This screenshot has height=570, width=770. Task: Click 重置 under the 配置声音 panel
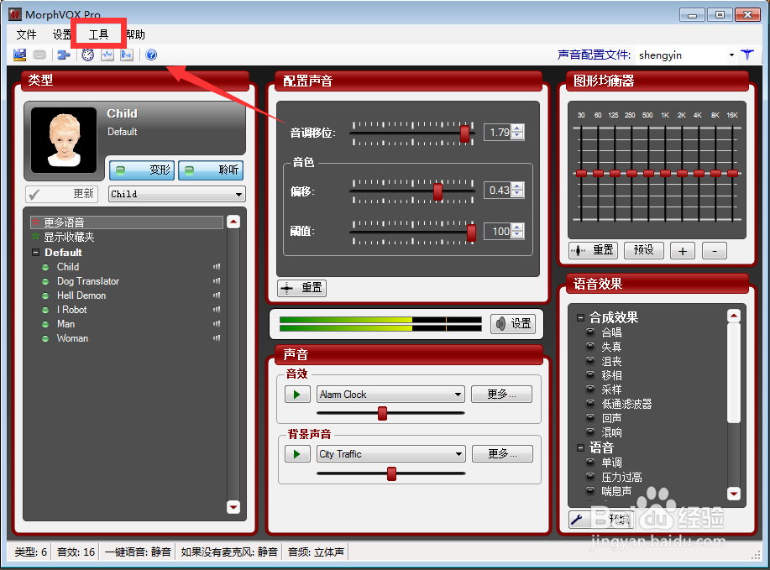[301, 288]
